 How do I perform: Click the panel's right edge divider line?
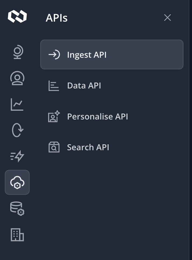189,129
